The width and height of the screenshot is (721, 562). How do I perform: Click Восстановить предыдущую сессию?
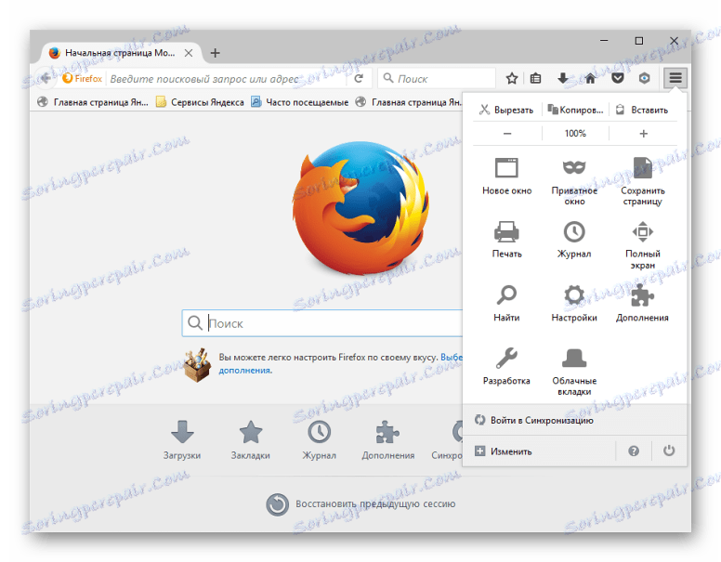click(360, 504)
